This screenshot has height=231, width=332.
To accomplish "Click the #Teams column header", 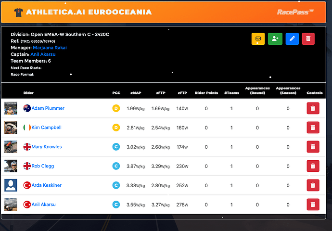I will click(x=231, y=93).
